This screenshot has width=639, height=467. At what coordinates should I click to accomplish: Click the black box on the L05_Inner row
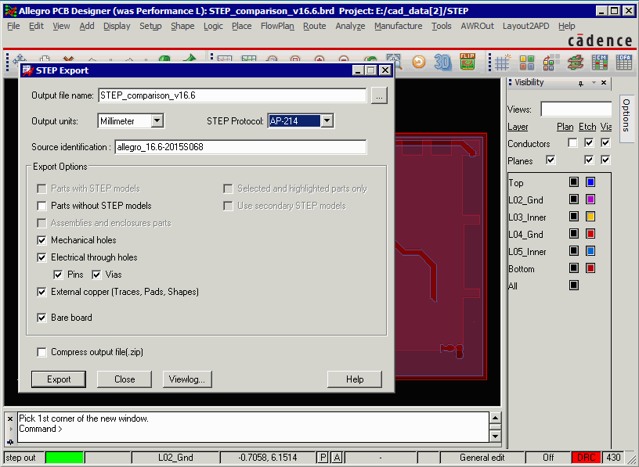(574, 251)
